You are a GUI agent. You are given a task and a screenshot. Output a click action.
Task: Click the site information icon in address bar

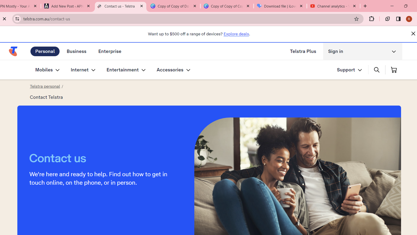click(17, 19)
